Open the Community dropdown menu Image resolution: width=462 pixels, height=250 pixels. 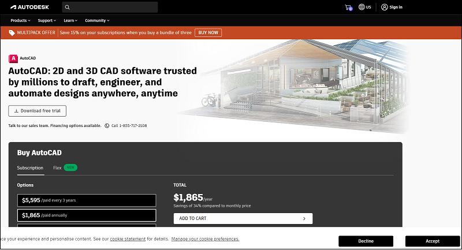tap(97, 21)
